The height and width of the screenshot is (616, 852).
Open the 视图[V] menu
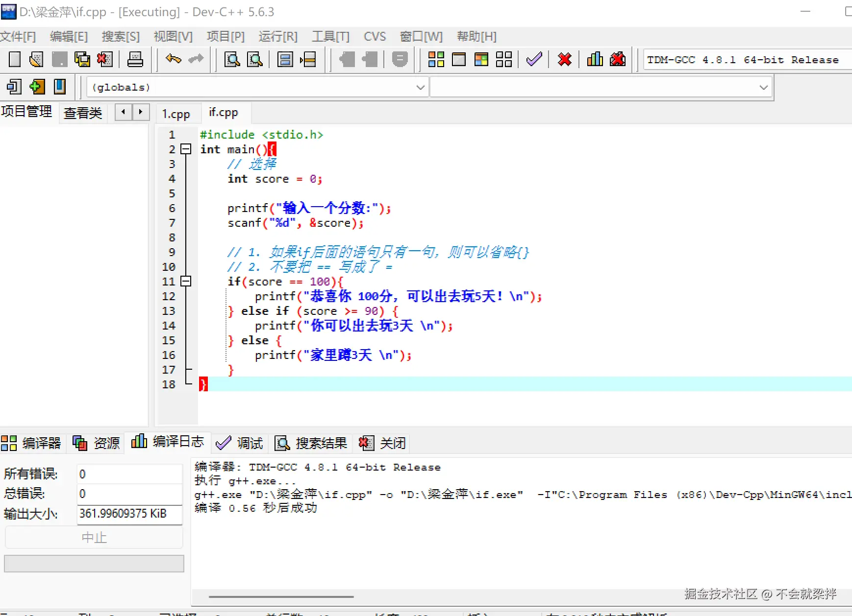click(x=173, y=36)
